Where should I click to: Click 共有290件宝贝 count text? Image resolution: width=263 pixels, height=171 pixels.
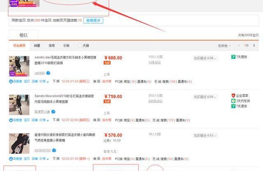tap(248, 35)
